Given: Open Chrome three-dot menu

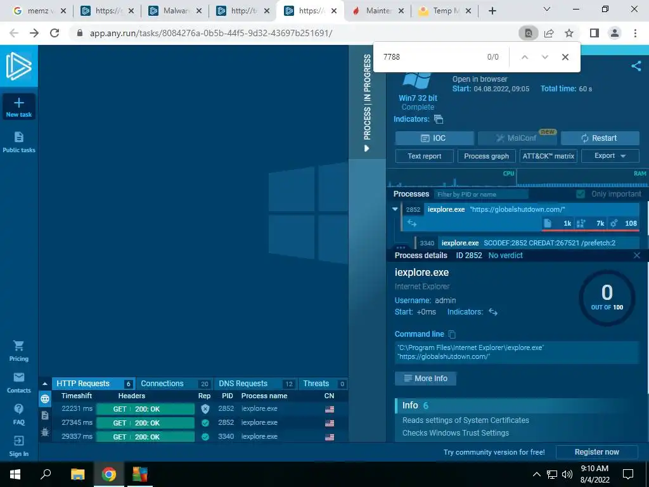Looking at the screenshot, I should tap(635, 33).
